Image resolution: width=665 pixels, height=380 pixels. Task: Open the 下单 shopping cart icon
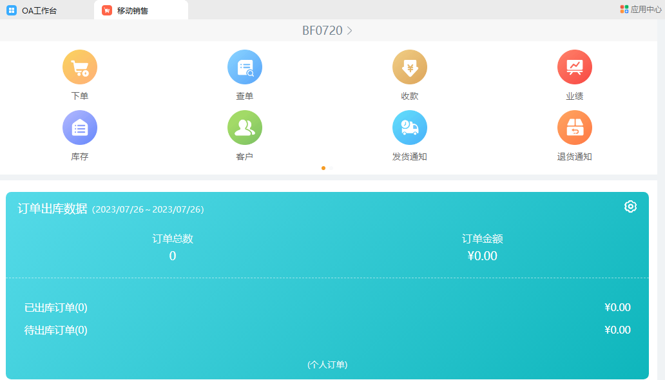80,68
